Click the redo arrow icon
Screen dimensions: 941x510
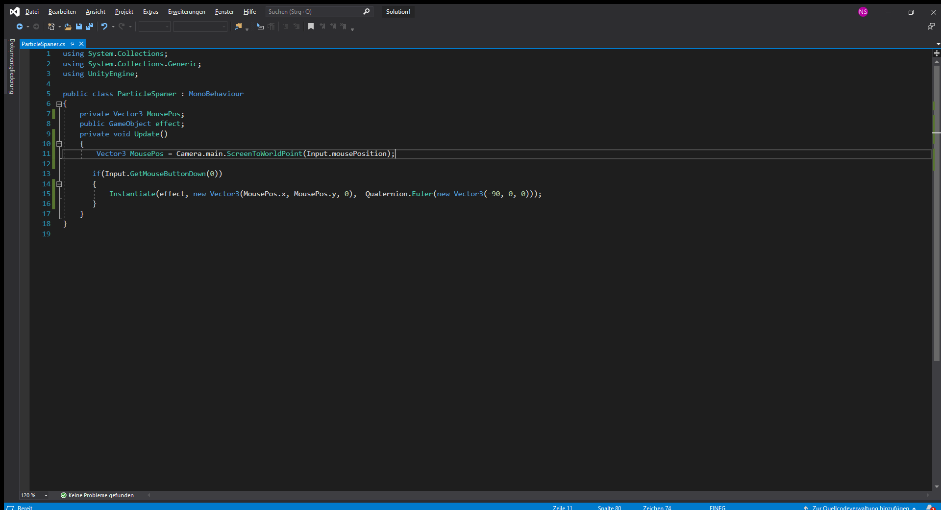tap(122, 26)
